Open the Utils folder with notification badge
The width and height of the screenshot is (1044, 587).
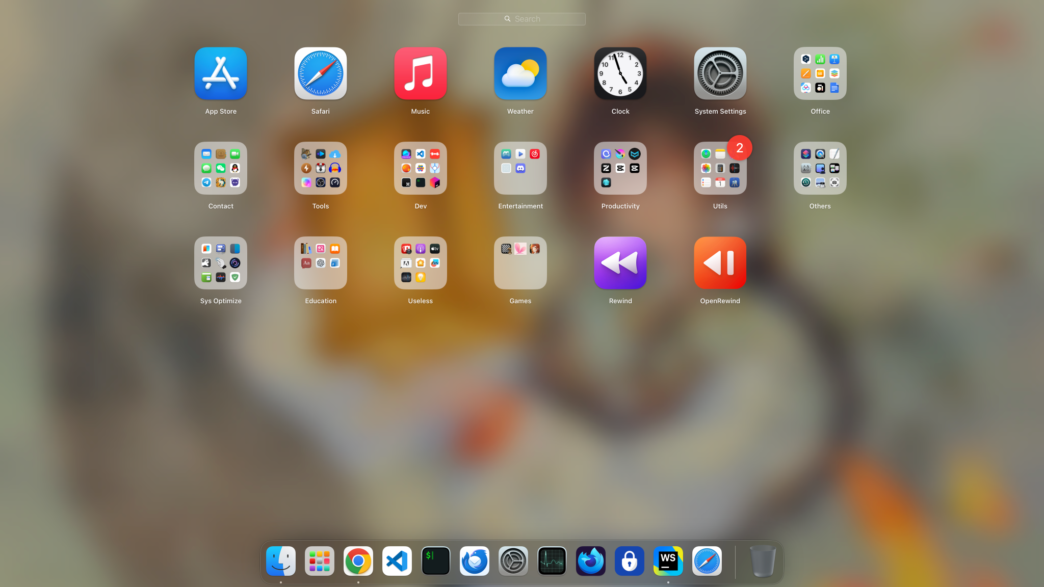(720, 168)
